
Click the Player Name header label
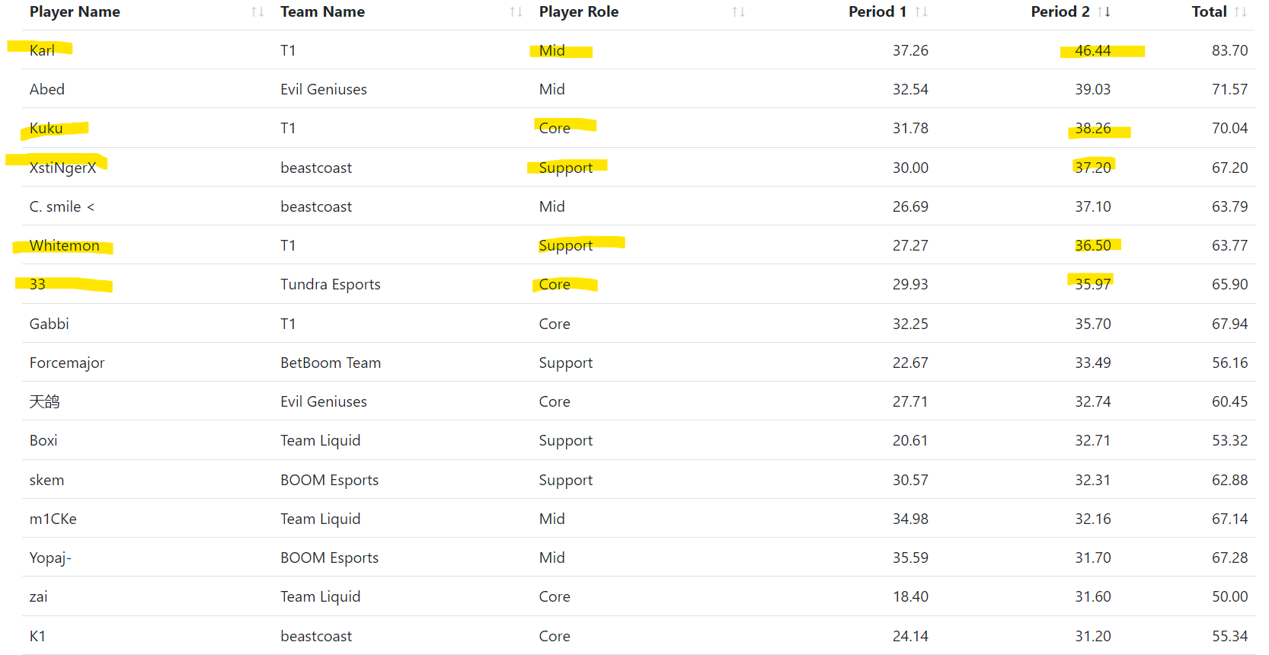(x=75, y=12)
